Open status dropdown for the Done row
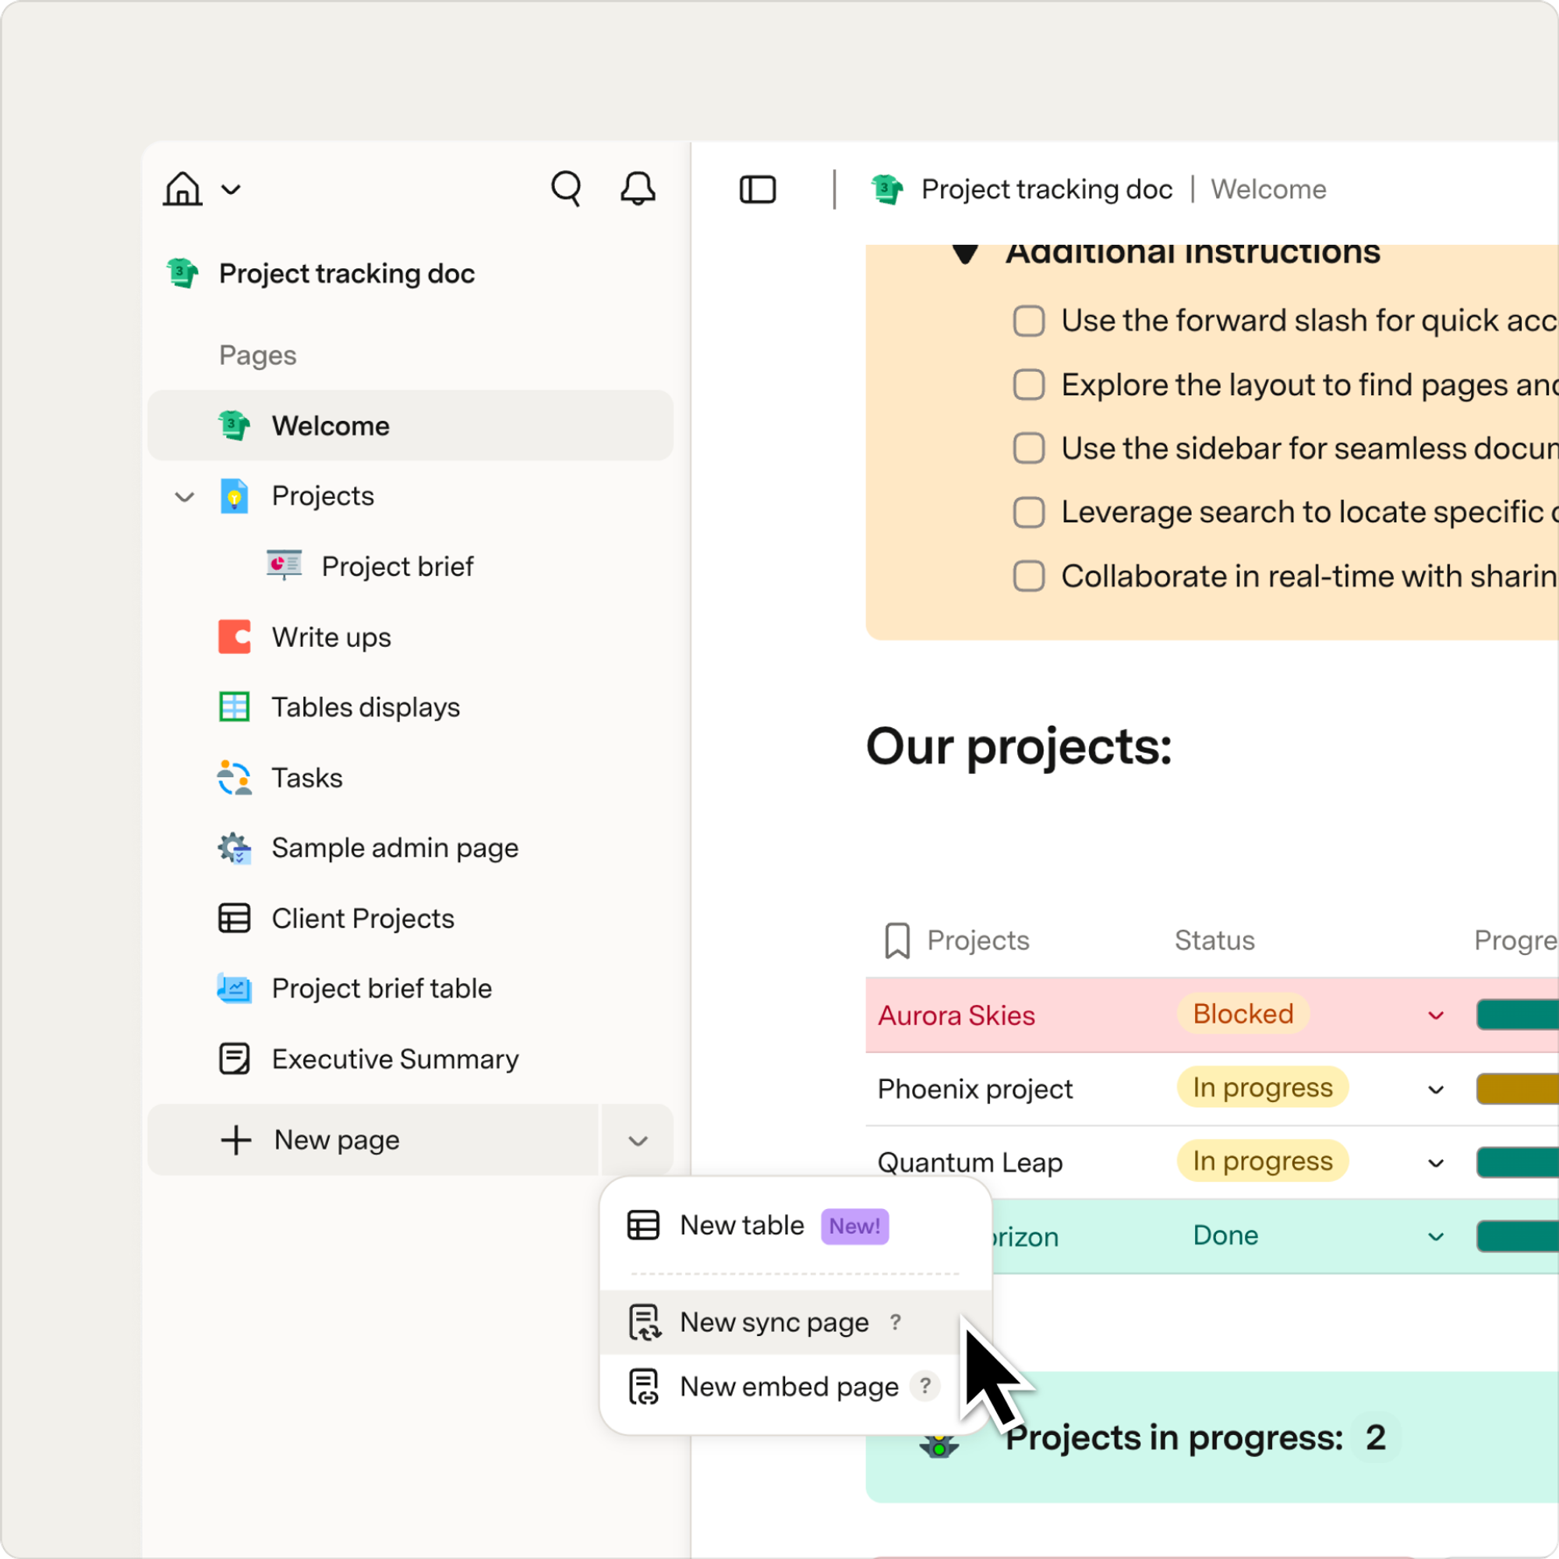The width and height of the screenshot is (1559, 1559). [x=1436, y=1236]
